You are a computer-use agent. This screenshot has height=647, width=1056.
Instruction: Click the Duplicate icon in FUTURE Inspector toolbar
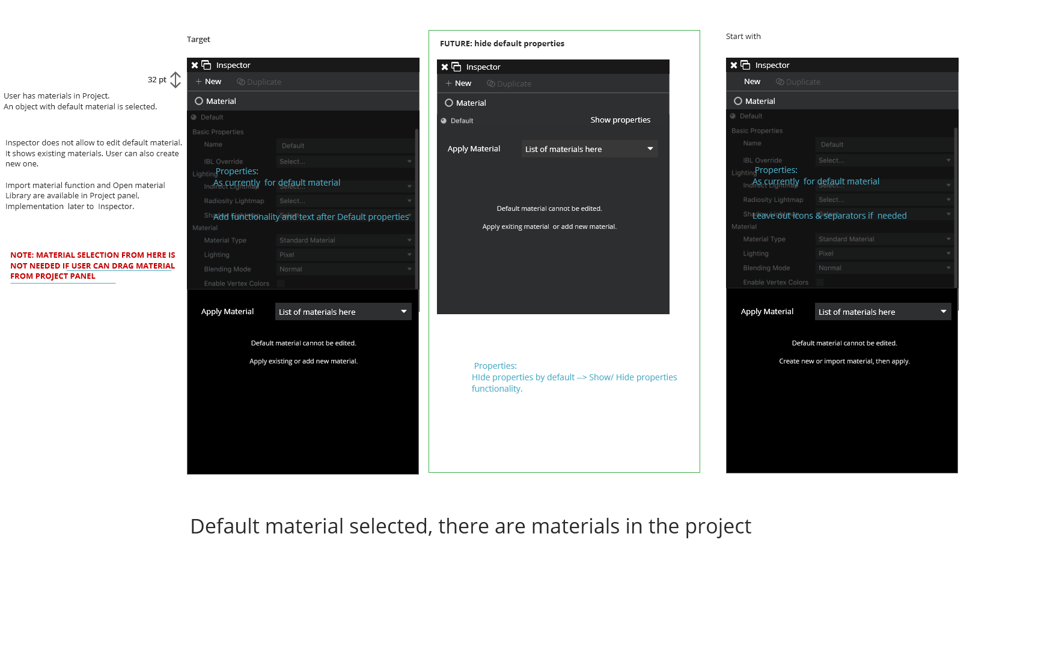(491, 84)
